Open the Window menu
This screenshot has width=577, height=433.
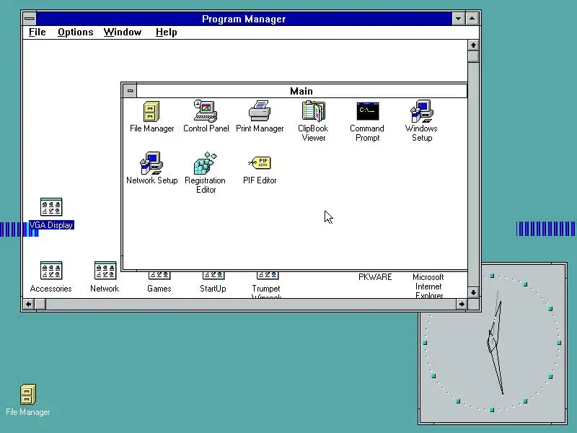pyautogui.click(x=123, y=32)
